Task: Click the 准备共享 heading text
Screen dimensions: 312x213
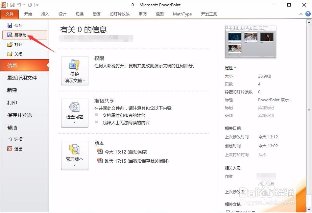Action: 104,101
